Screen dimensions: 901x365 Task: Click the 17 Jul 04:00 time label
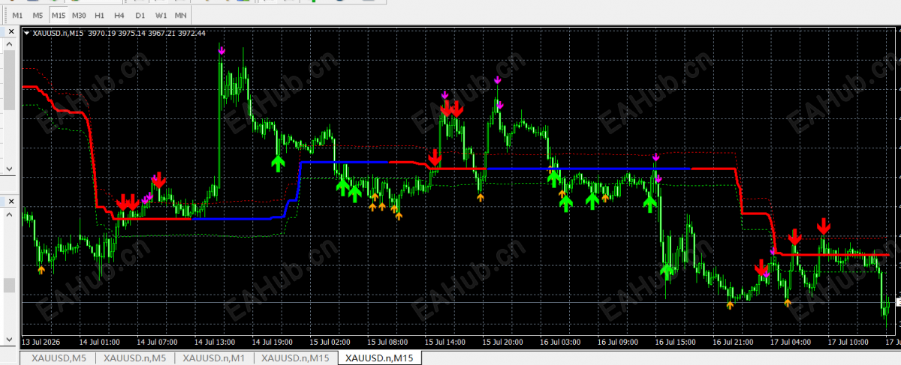(791, 342)
